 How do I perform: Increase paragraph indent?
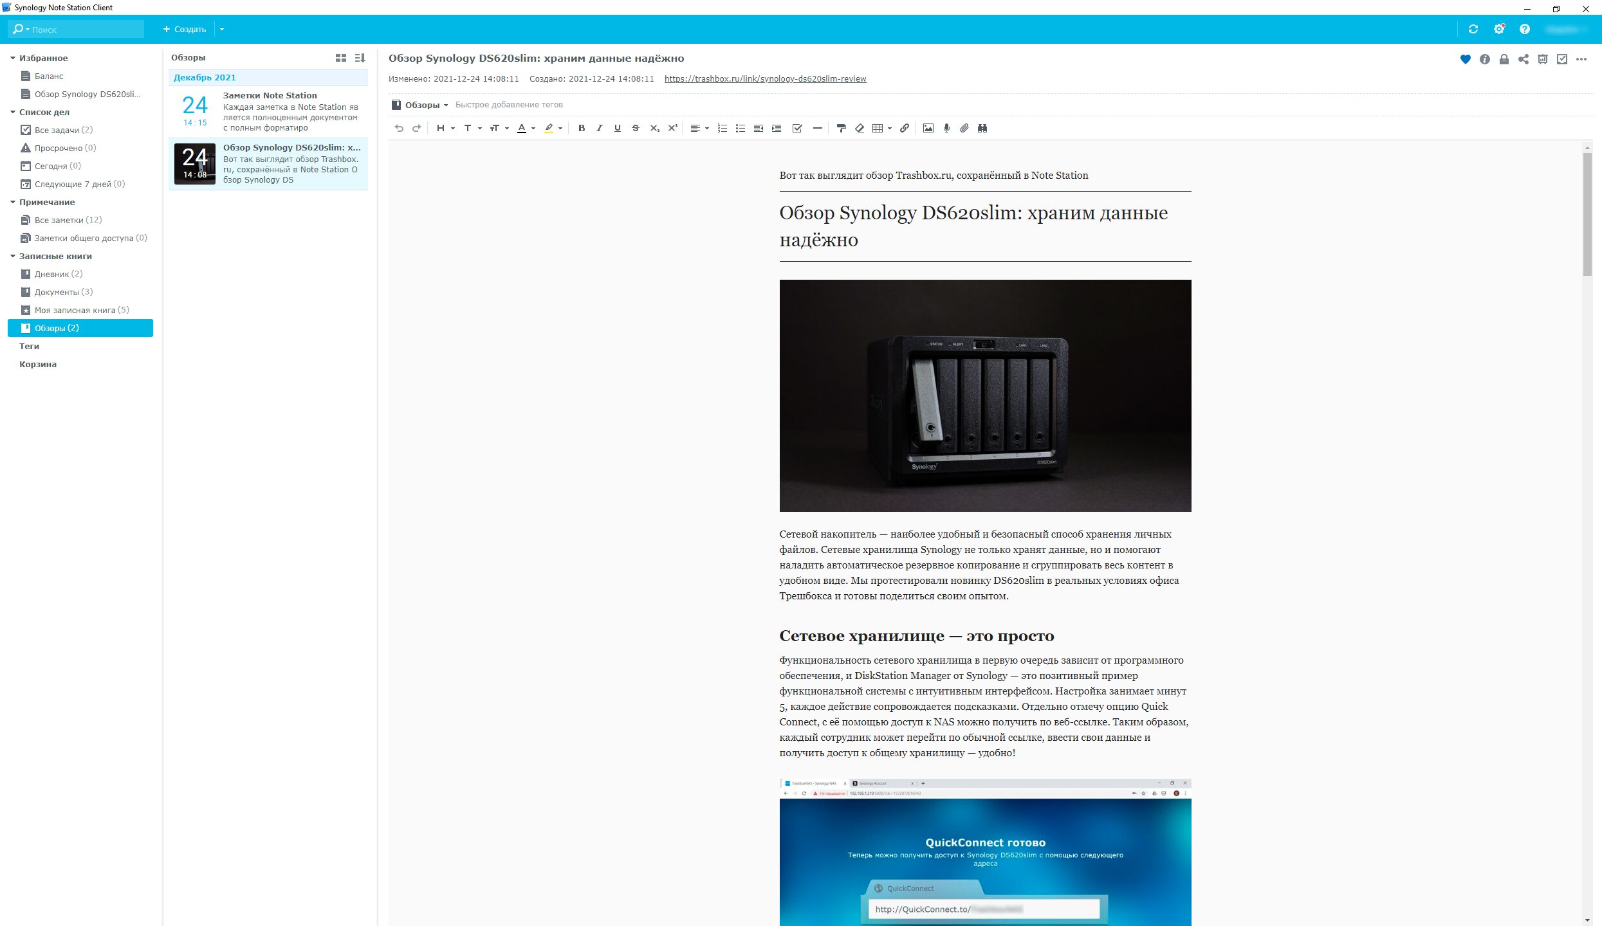point(777,128)
